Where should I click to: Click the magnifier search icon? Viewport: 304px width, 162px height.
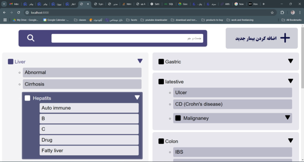(x=31, y=38)
